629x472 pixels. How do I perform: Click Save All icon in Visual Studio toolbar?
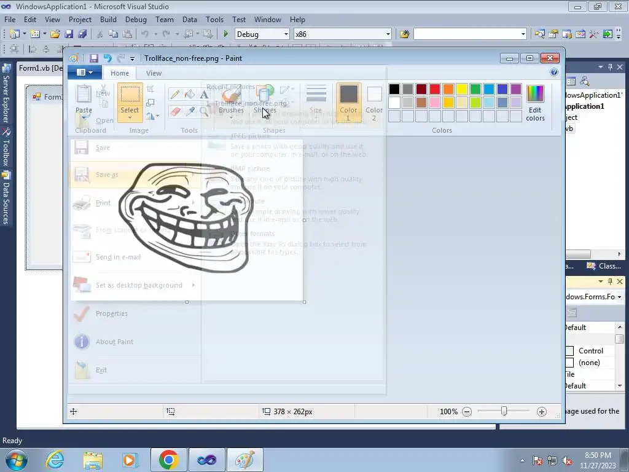point(82,34)
